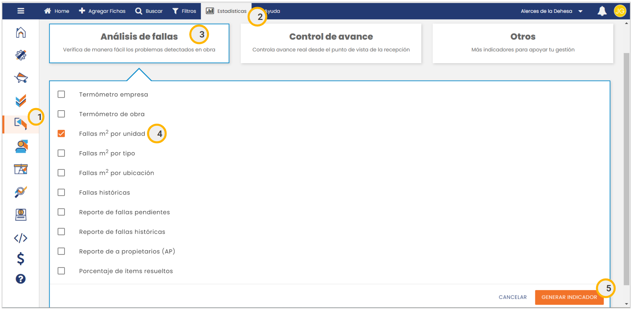
Task: Click the notifications bell icon
Action: click(x=602, y=11)
